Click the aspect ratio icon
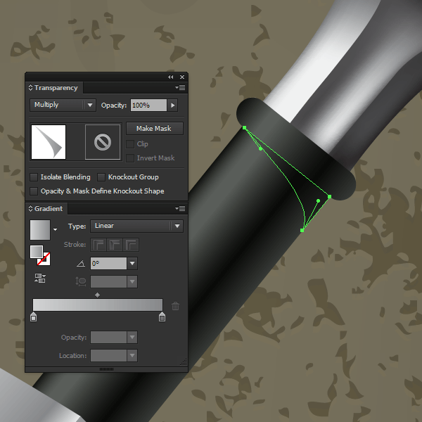422x422 pixels. click(x=80, y=281)
